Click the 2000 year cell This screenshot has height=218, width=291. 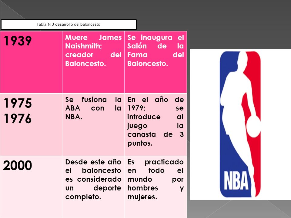(x=31, y=187)
